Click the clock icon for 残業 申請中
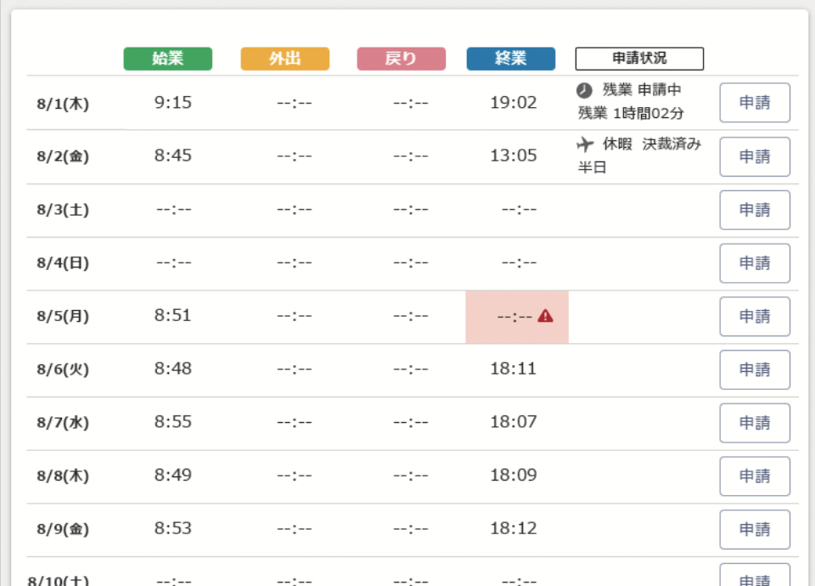The height and width of the screenshot is (586, 815). click(x=584, y=91)
